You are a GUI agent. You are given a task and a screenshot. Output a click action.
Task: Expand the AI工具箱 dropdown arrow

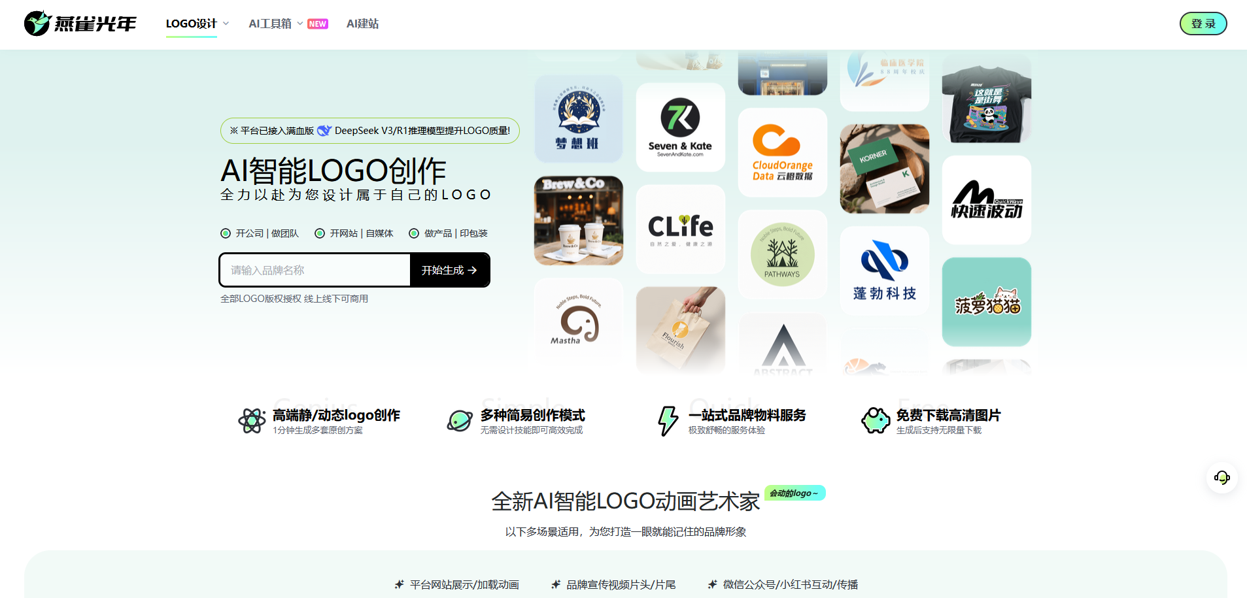(300, 24)
